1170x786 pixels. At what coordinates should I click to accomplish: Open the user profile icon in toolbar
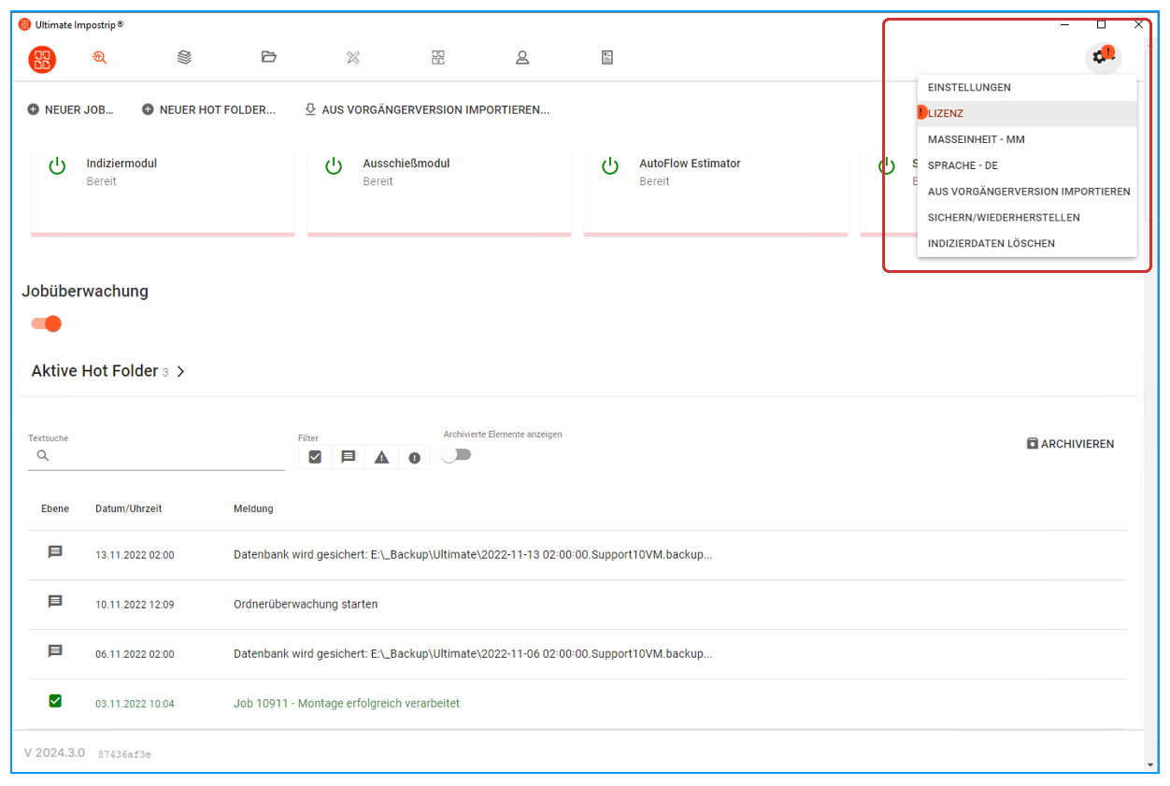[x=522, y=58]
